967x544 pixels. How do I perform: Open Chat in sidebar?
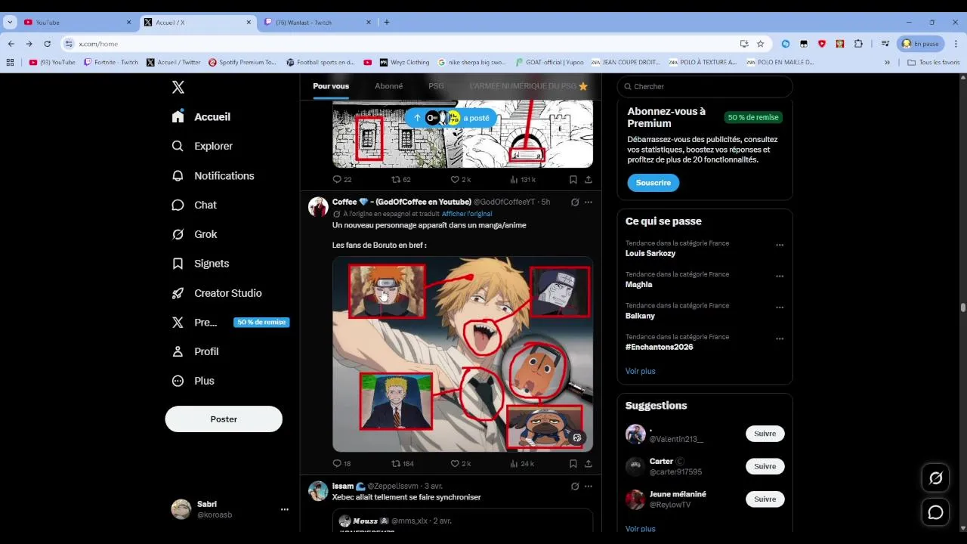pyautogui.click(x=194, y=205)
